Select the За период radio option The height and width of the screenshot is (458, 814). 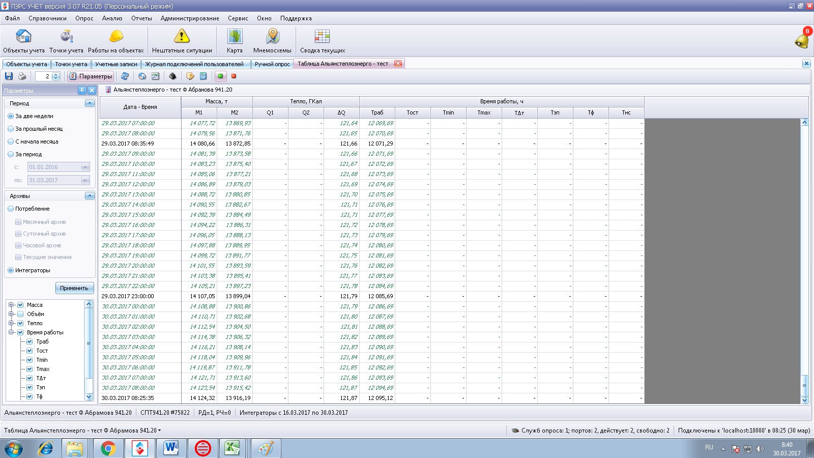pyautogui.click(x=11, y=154)
